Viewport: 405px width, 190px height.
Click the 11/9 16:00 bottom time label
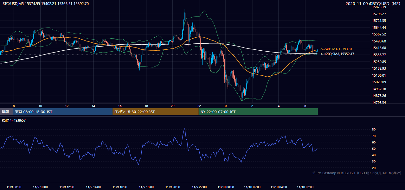120,187
